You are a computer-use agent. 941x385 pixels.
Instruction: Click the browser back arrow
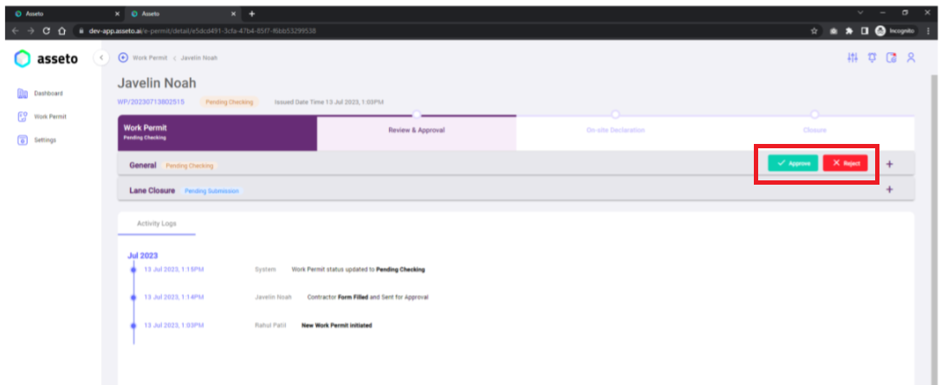15,30
